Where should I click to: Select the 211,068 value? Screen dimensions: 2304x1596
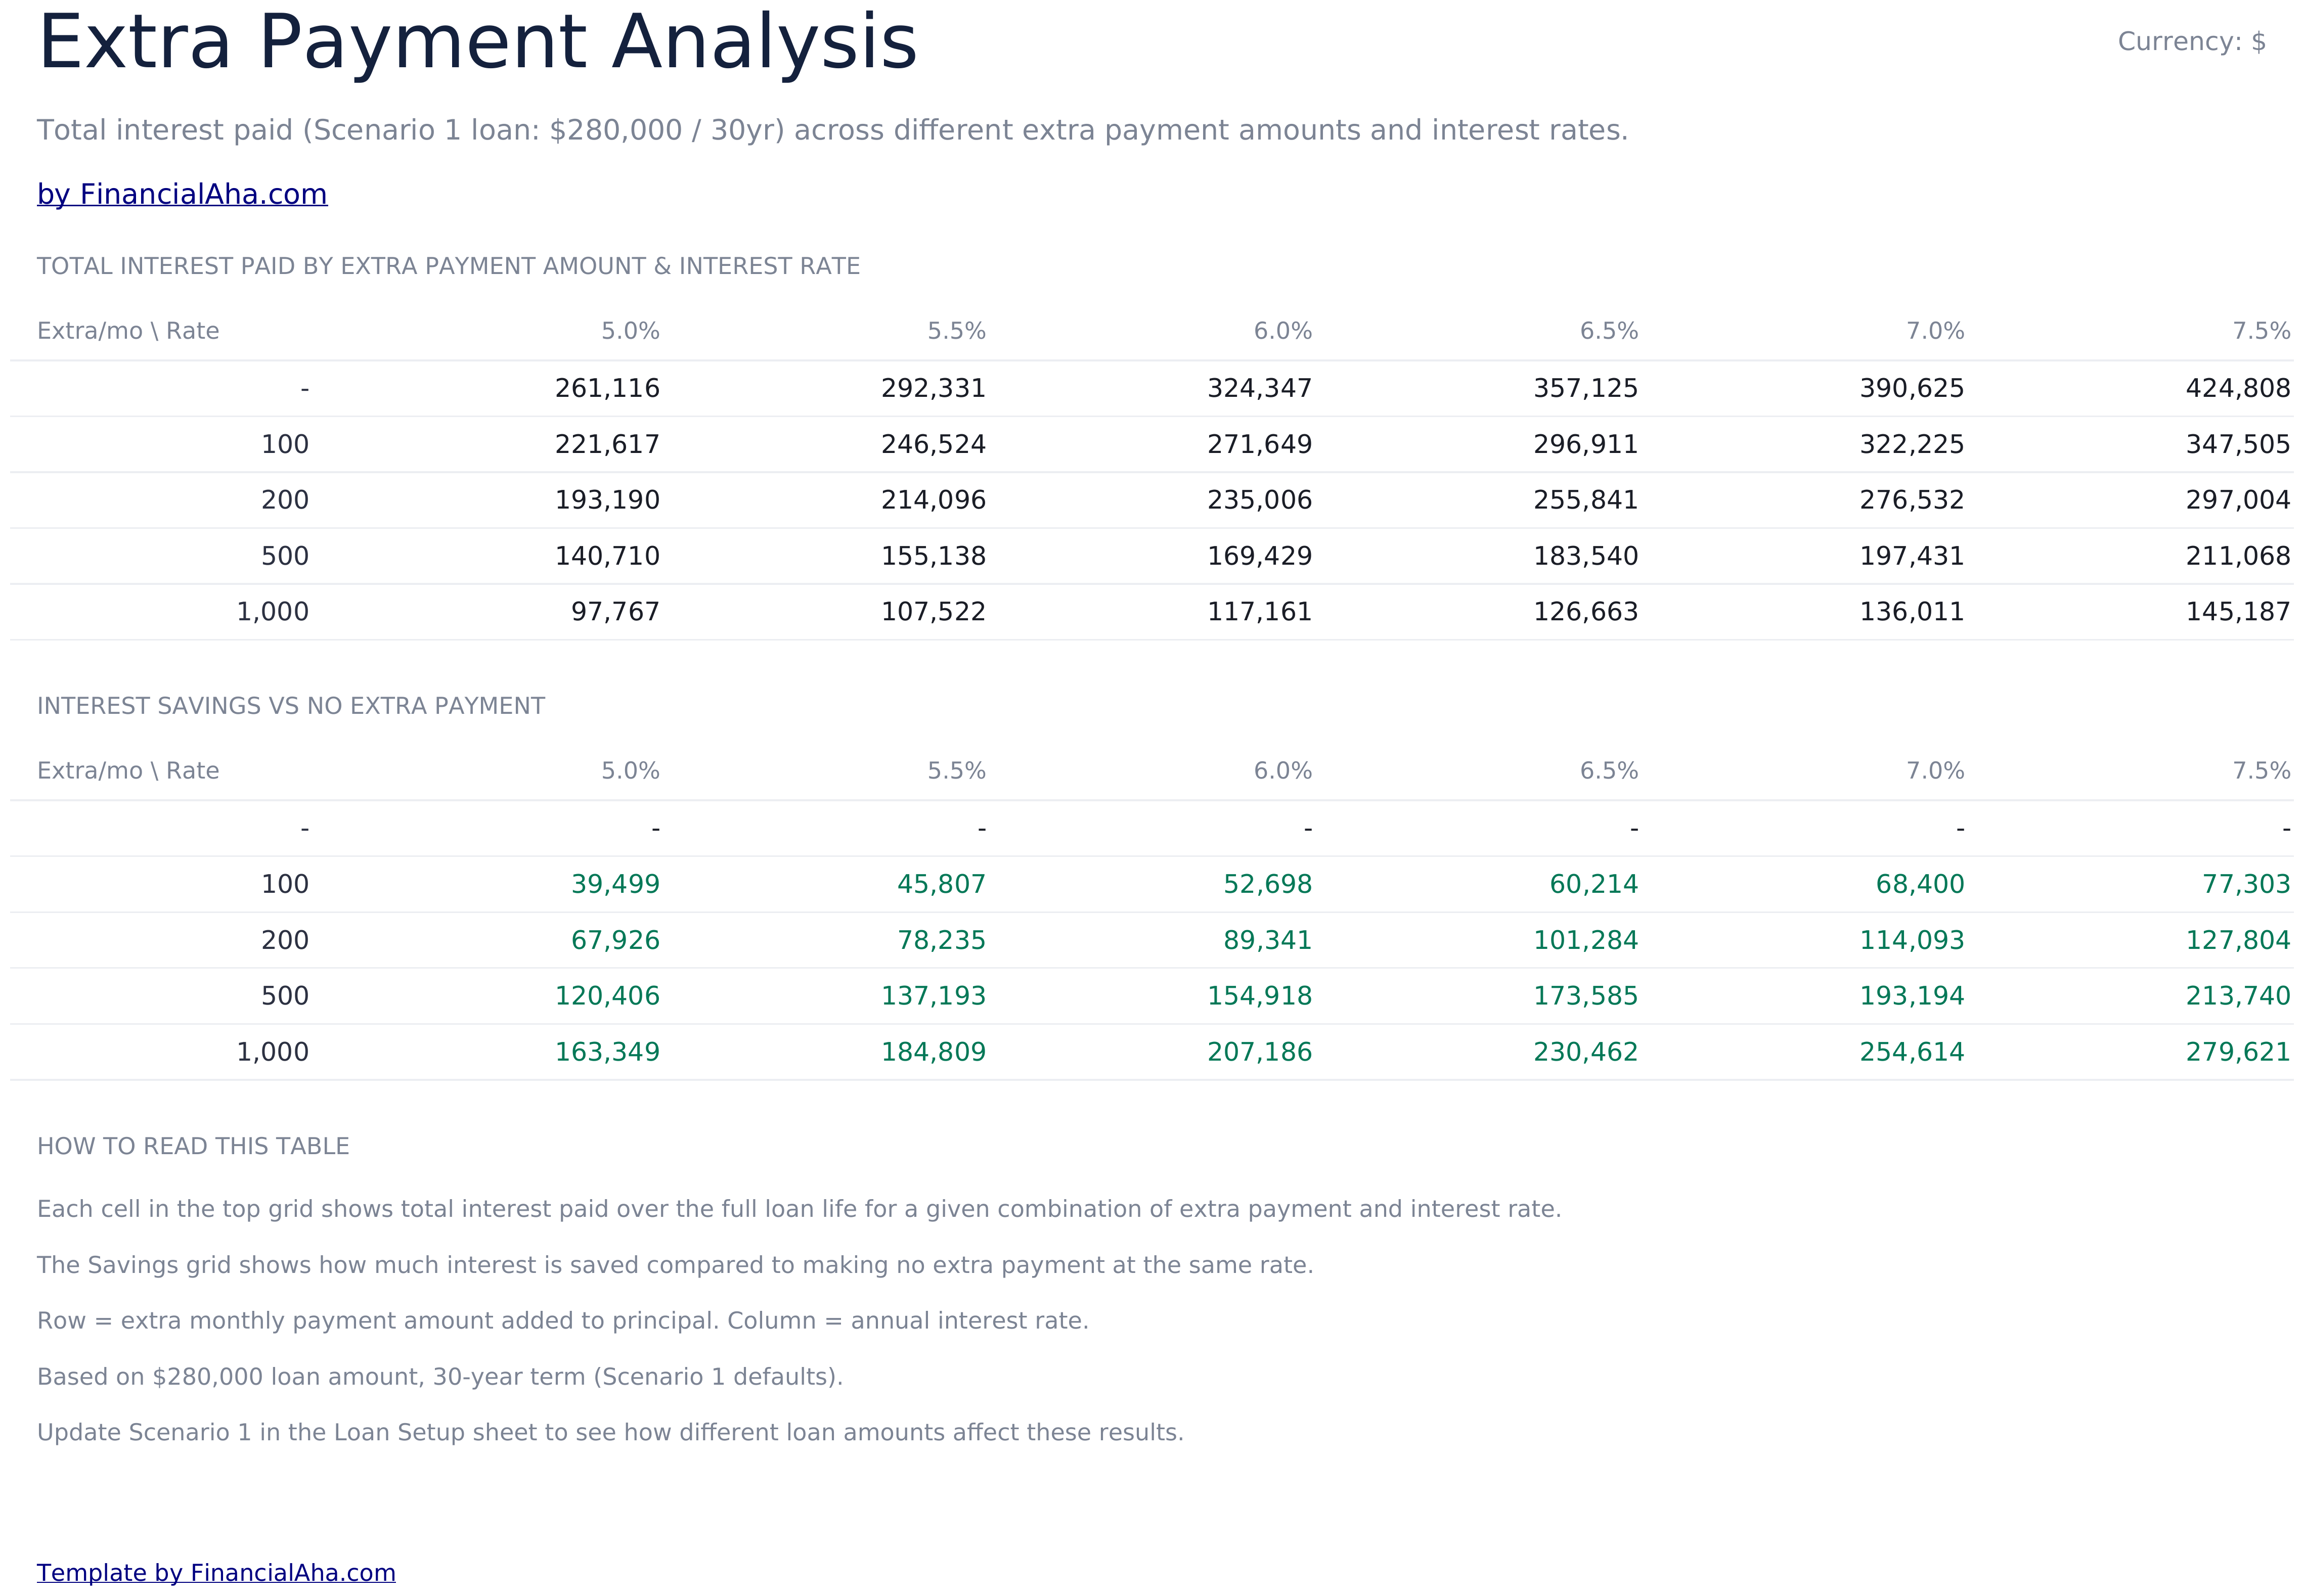coord(2238,556)
